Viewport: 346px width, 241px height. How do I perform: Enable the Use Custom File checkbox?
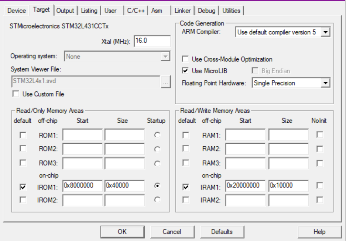pyautogui.click(x=16, y=94)
